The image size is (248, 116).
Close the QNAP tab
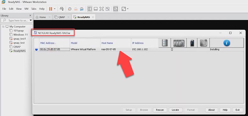pos(68,17)
